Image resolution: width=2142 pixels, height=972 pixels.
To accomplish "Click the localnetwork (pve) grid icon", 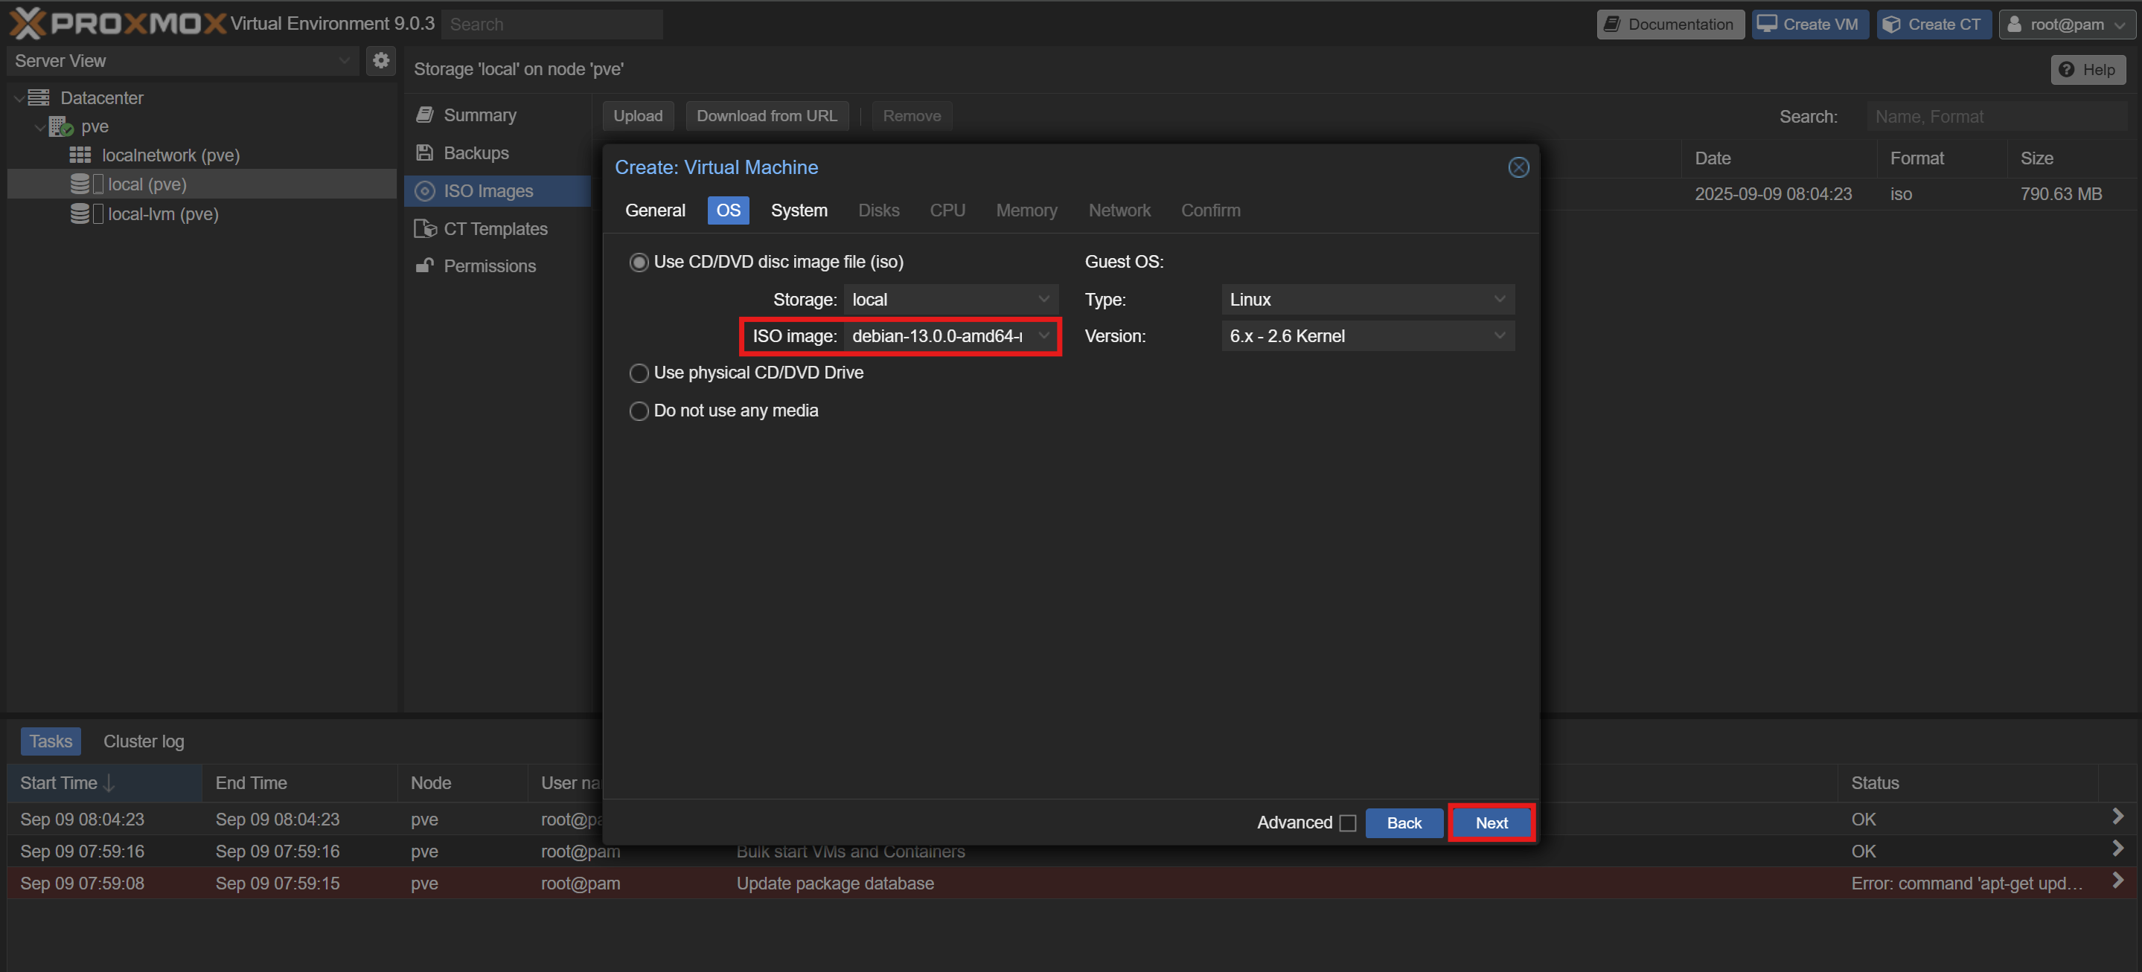I will pyautogui.click(x=80, y=155).
